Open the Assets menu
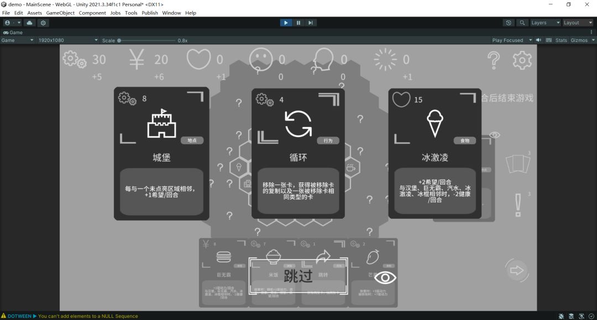 point(35,13)
